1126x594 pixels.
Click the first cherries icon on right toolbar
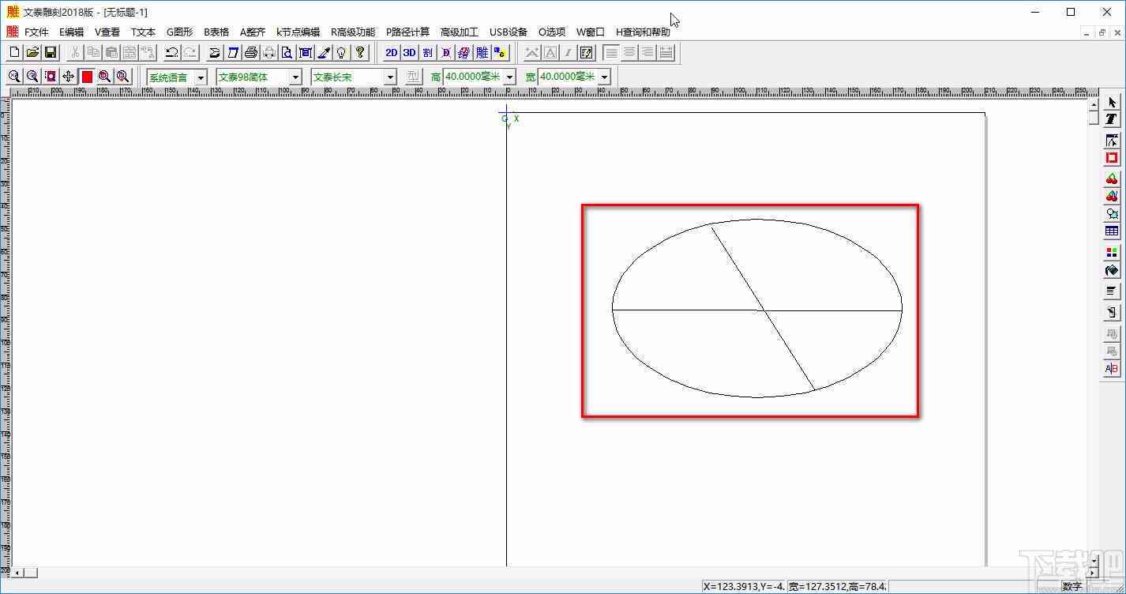coord(1112,179)
